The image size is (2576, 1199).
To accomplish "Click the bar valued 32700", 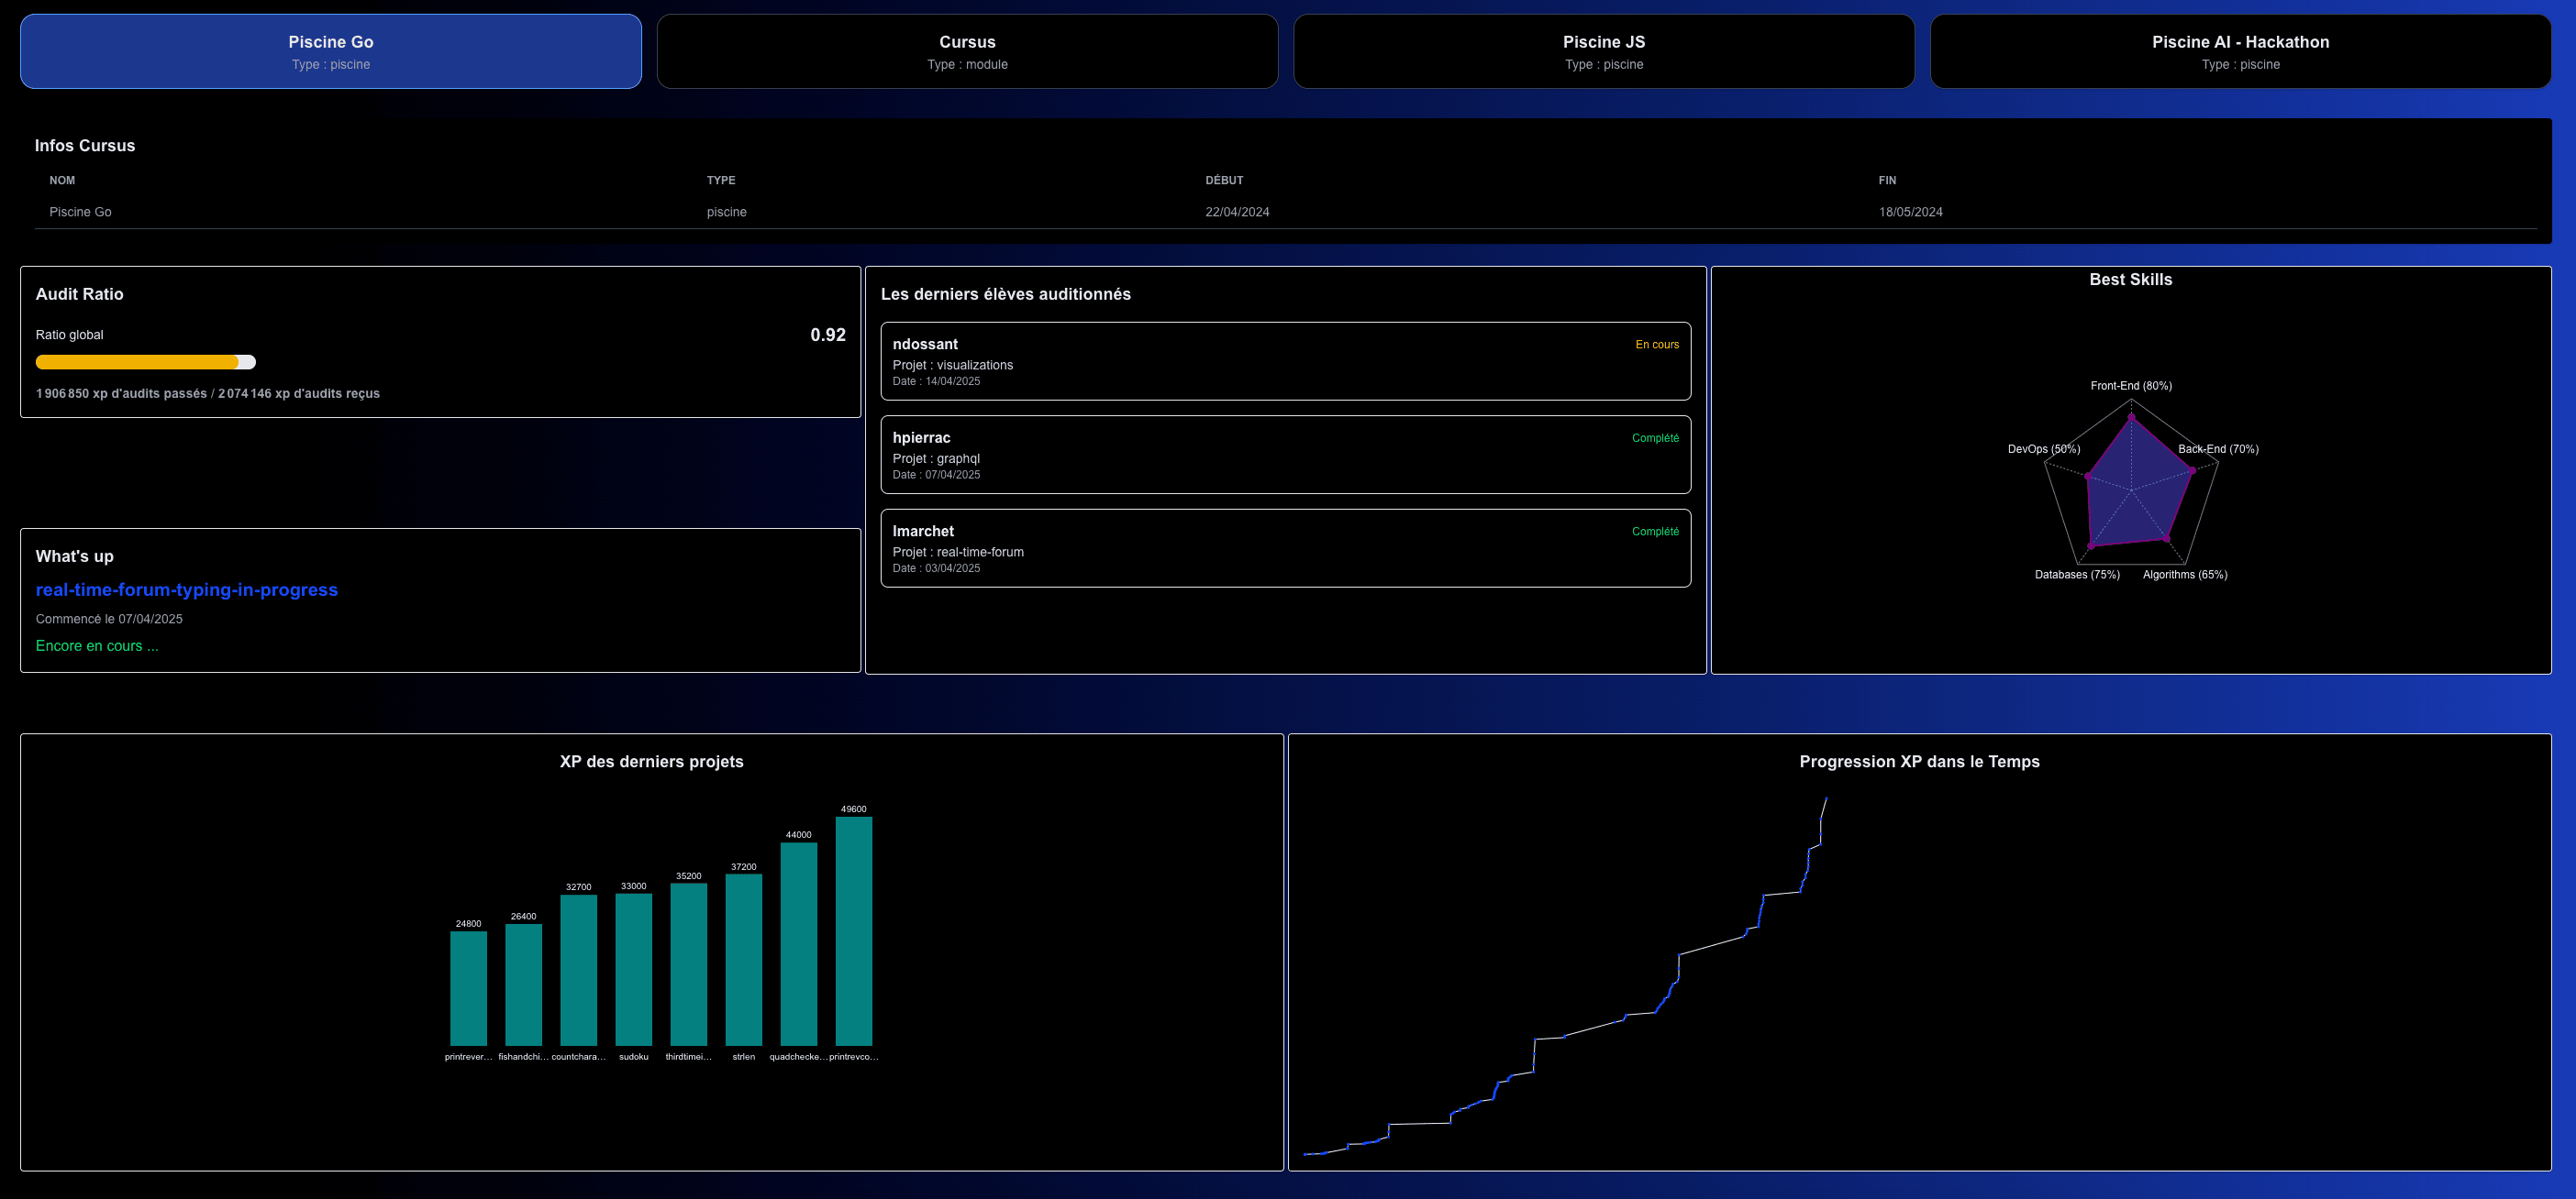I will point(578,970).
